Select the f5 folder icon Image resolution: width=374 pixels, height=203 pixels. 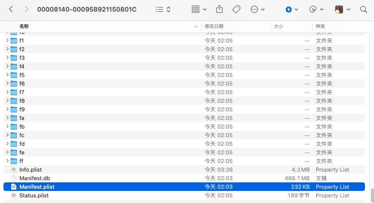[x=14, y=75]
